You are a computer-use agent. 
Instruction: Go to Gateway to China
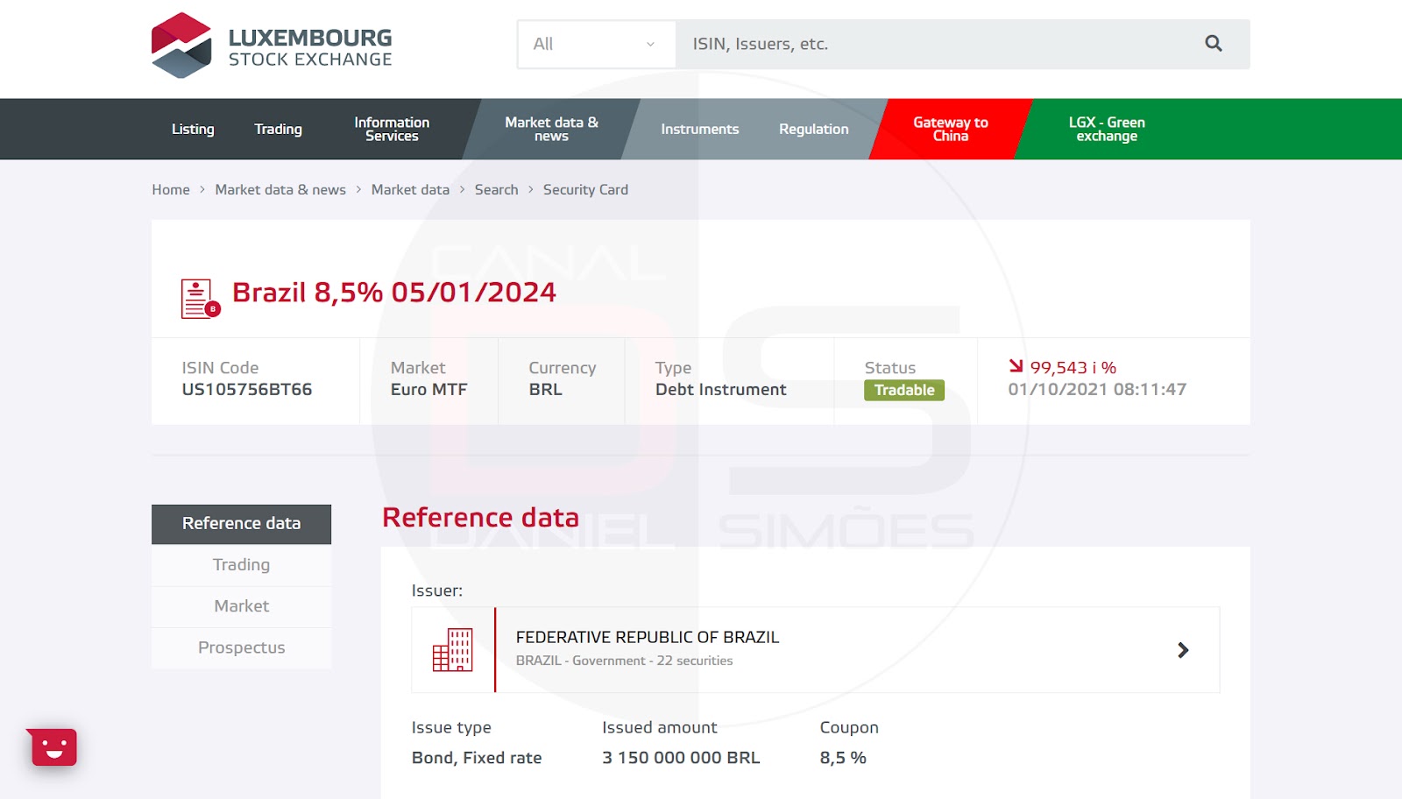[x=951, y=129]
